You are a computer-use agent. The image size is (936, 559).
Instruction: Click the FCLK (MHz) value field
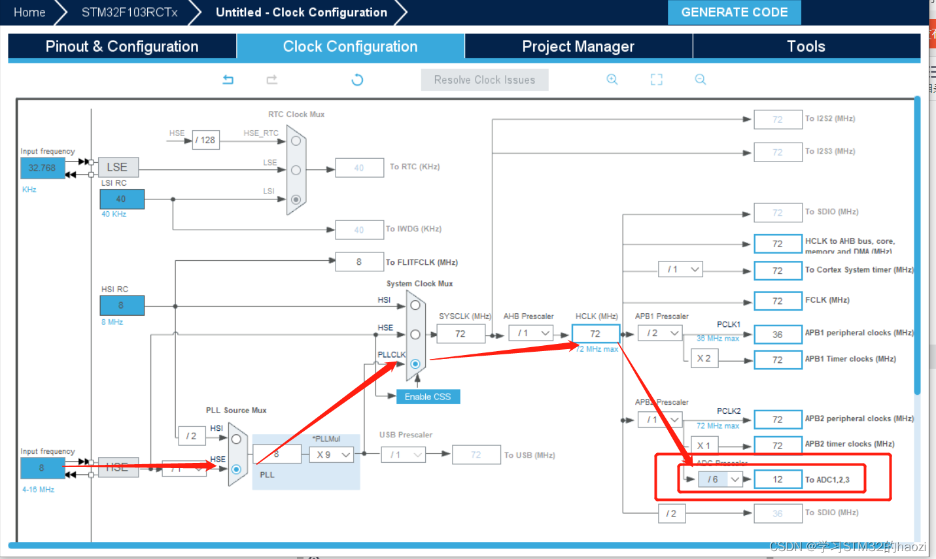pos(778,301)
